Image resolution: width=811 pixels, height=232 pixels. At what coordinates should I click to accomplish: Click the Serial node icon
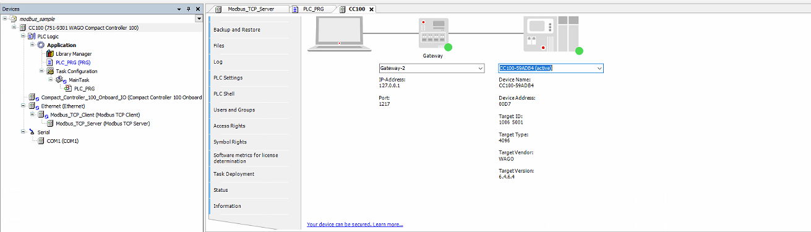pyautogui.click(x=32, y=132)
